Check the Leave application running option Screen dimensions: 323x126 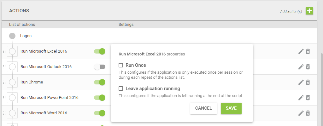121,89
